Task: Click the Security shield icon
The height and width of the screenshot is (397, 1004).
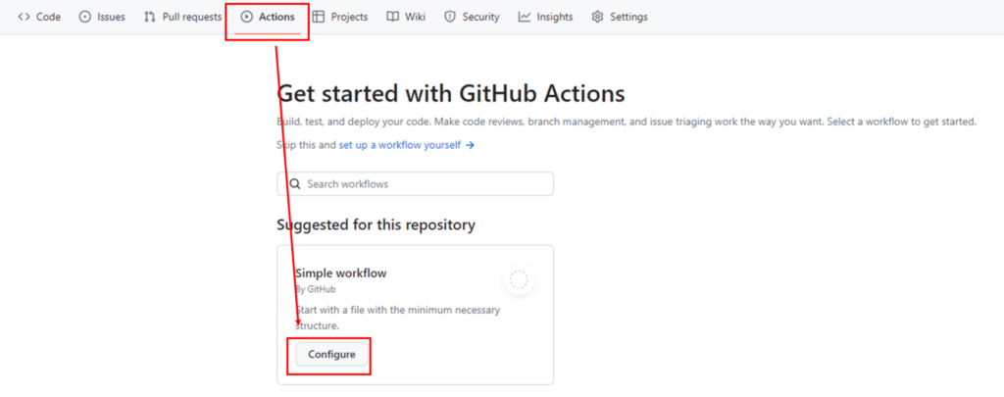Action: (450, 17)
